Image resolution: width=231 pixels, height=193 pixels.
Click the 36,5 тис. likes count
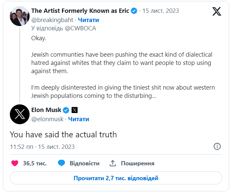pos(35,163)
